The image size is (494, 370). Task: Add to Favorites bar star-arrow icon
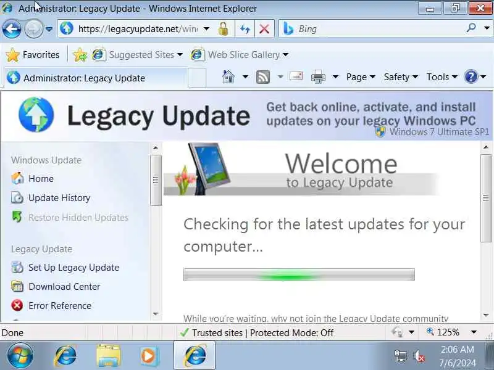[x=80, y=55]
